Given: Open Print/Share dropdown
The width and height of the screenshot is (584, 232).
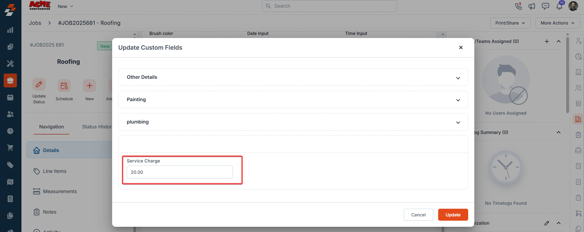Looking at the screenshot, I should click(x=510, y=23).
